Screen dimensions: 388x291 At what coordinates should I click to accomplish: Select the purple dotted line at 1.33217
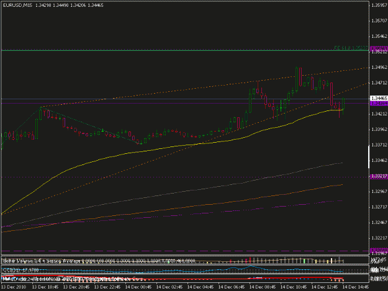185,177
